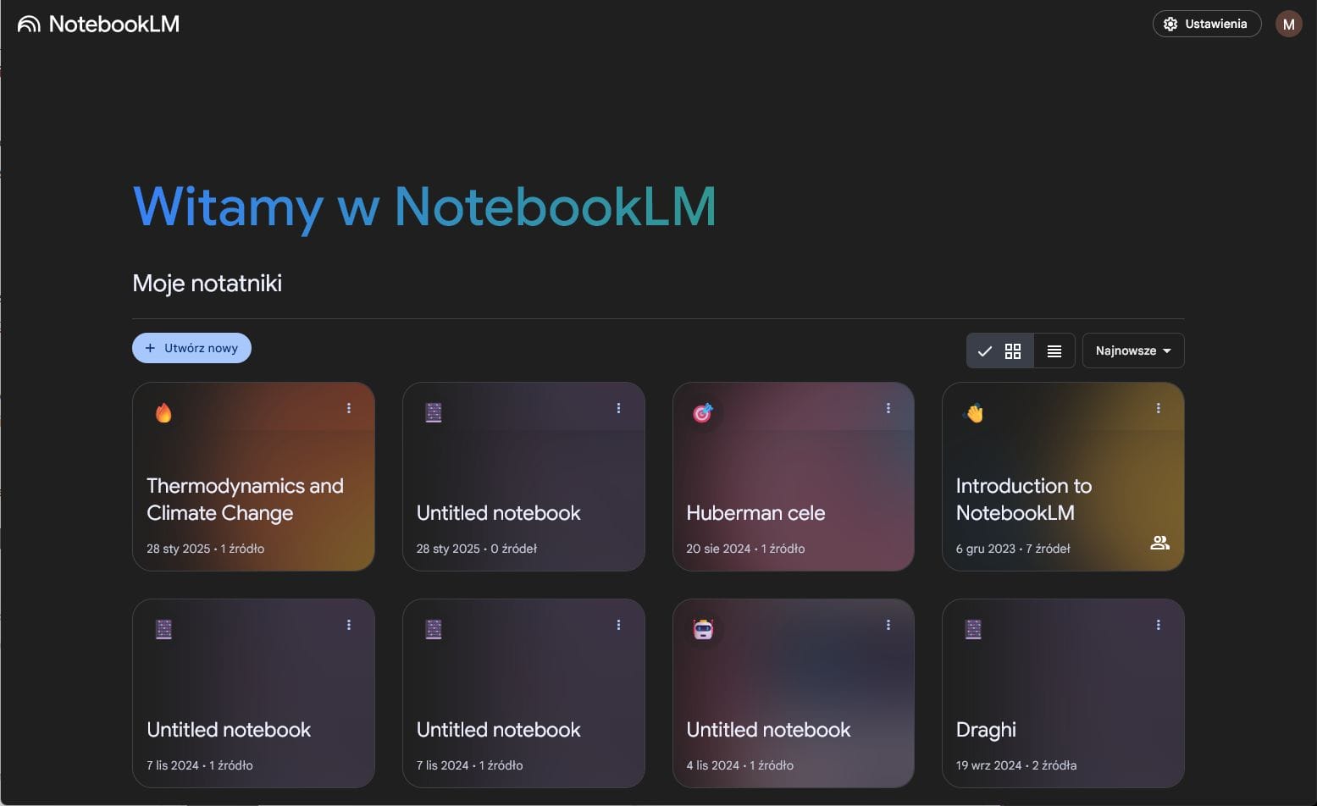Open the account avatar labeled M
The width and height of the screenshot is (1317, 806).
point(1288,24)
